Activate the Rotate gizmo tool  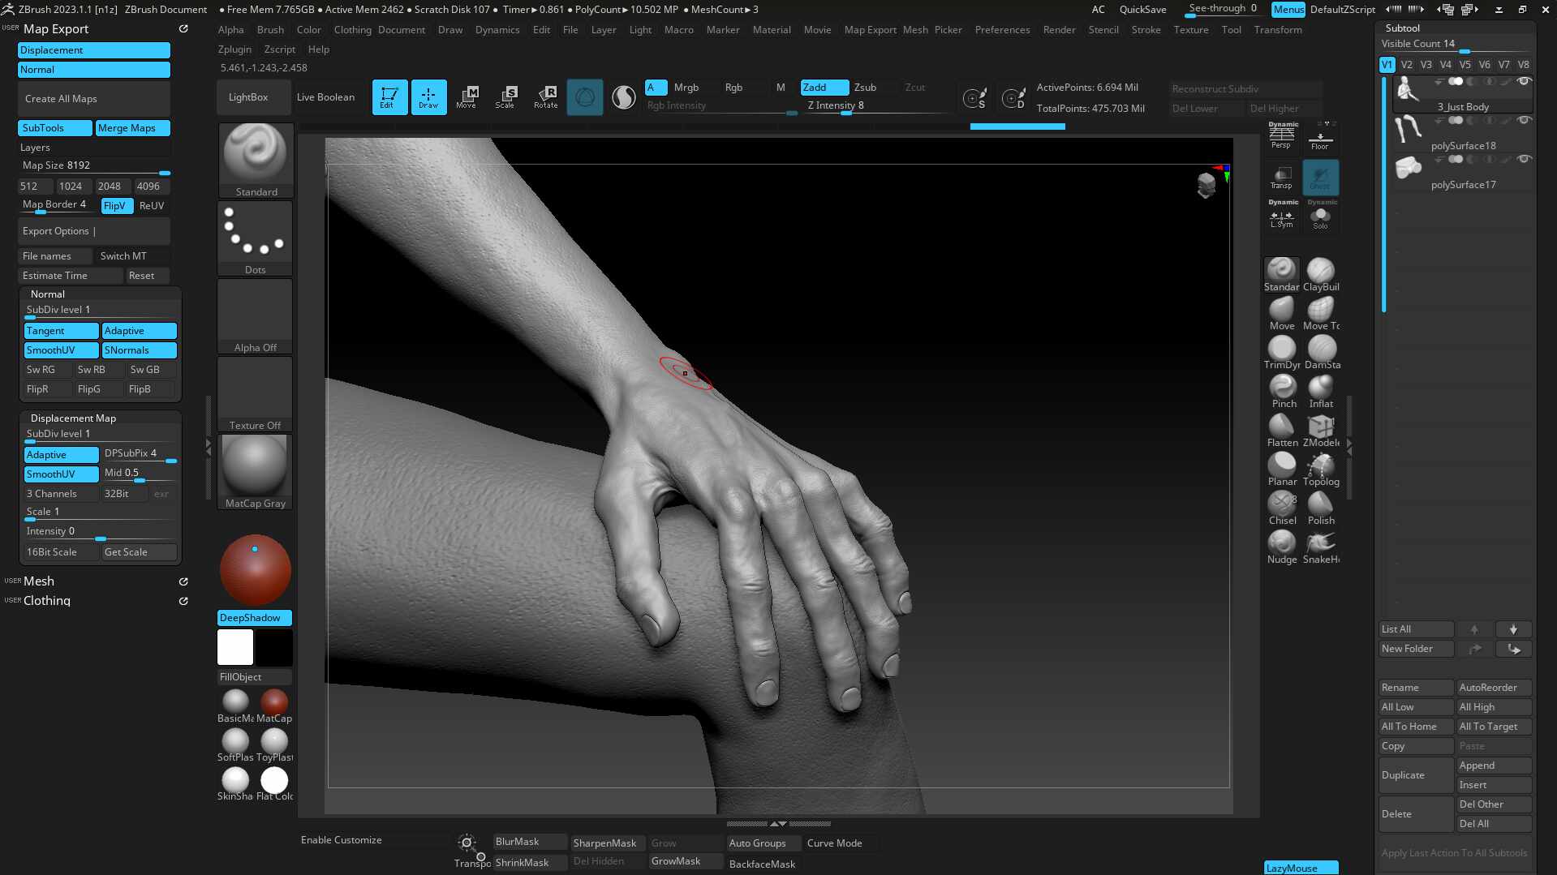click(x=545, y=97)
